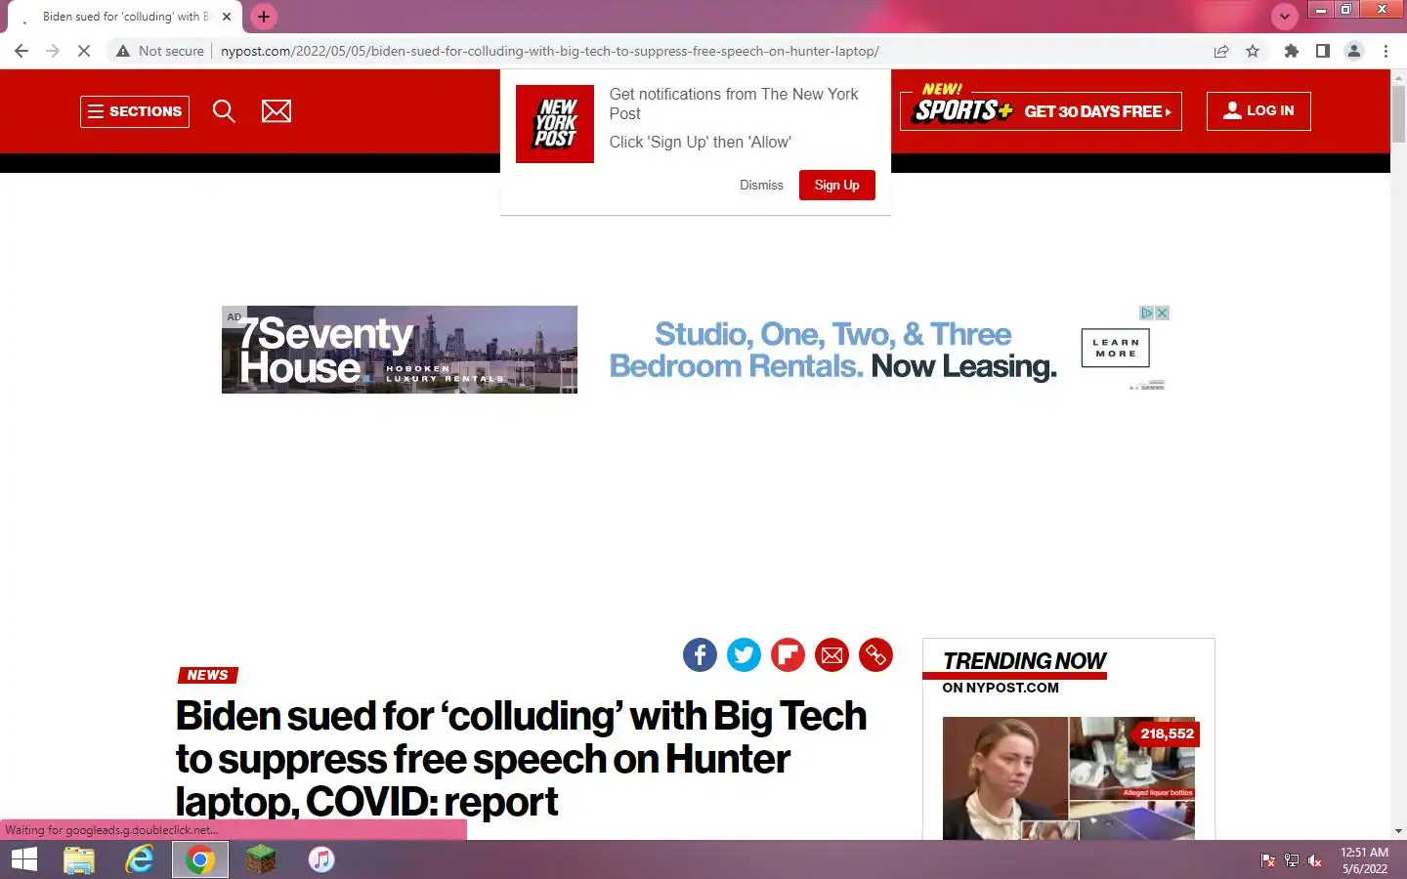Click the Not secure site info indicator
Viewport: 1407px width, 879px height.
pos(160,51)
